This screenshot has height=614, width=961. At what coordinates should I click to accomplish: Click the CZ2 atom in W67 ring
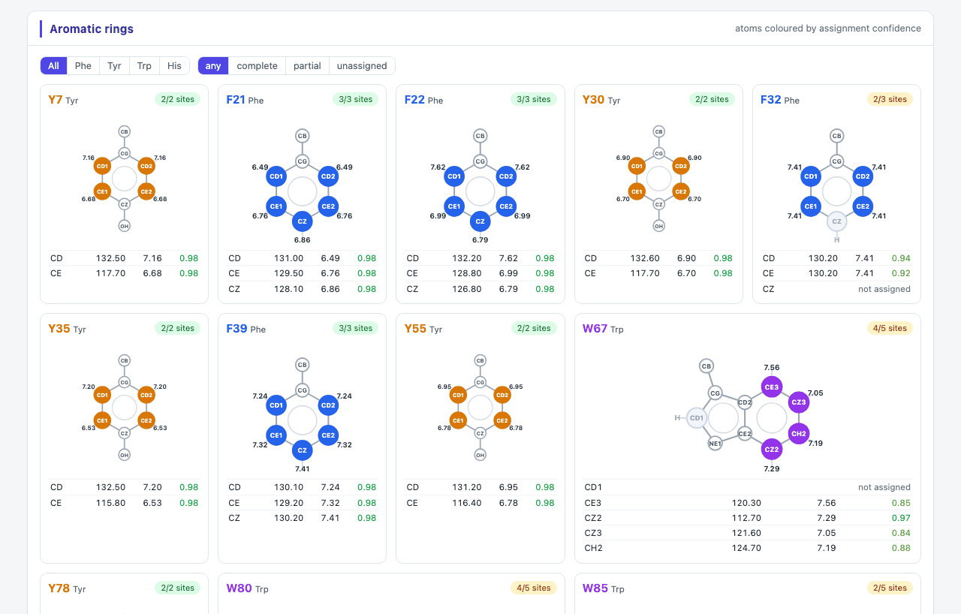[x=771, y=450]
